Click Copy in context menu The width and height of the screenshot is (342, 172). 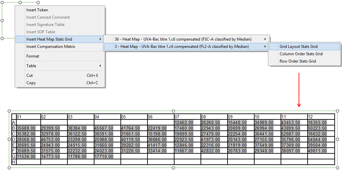coord(31,83)
